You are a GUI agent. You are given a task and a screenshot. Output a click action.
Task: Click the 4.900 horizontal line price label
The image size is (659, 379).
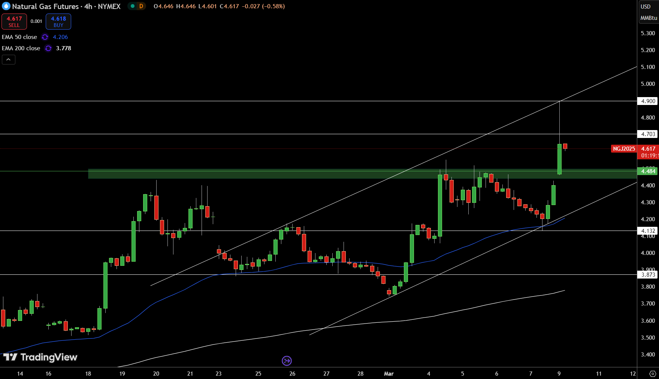(x=648, y=101)
